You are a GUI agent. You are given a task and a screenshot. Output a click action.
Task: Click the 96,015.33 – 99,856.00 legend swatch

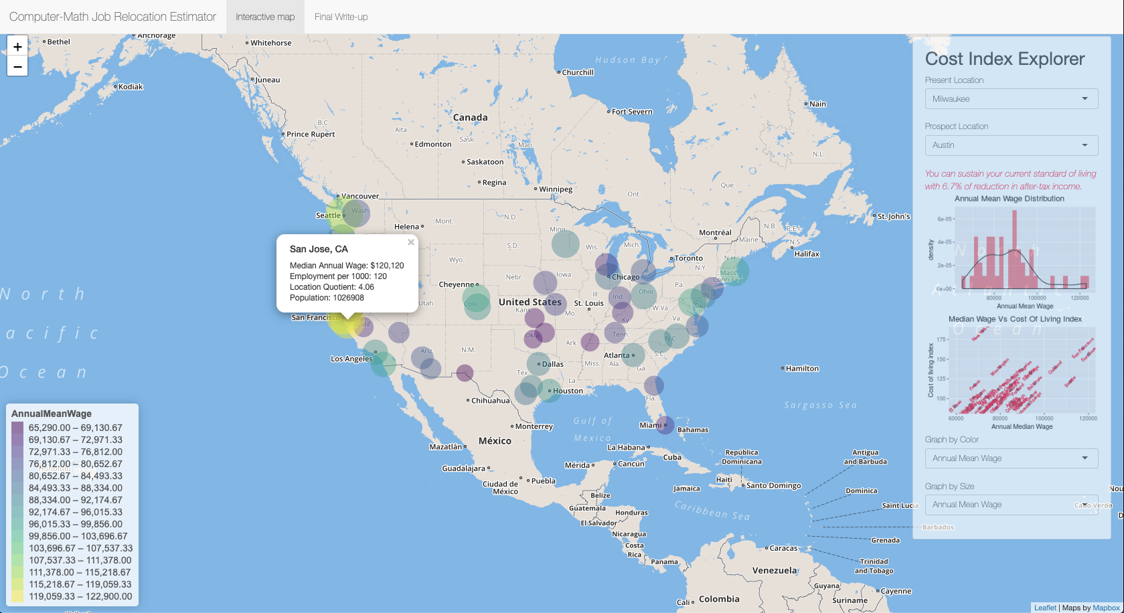click(17, 524)
